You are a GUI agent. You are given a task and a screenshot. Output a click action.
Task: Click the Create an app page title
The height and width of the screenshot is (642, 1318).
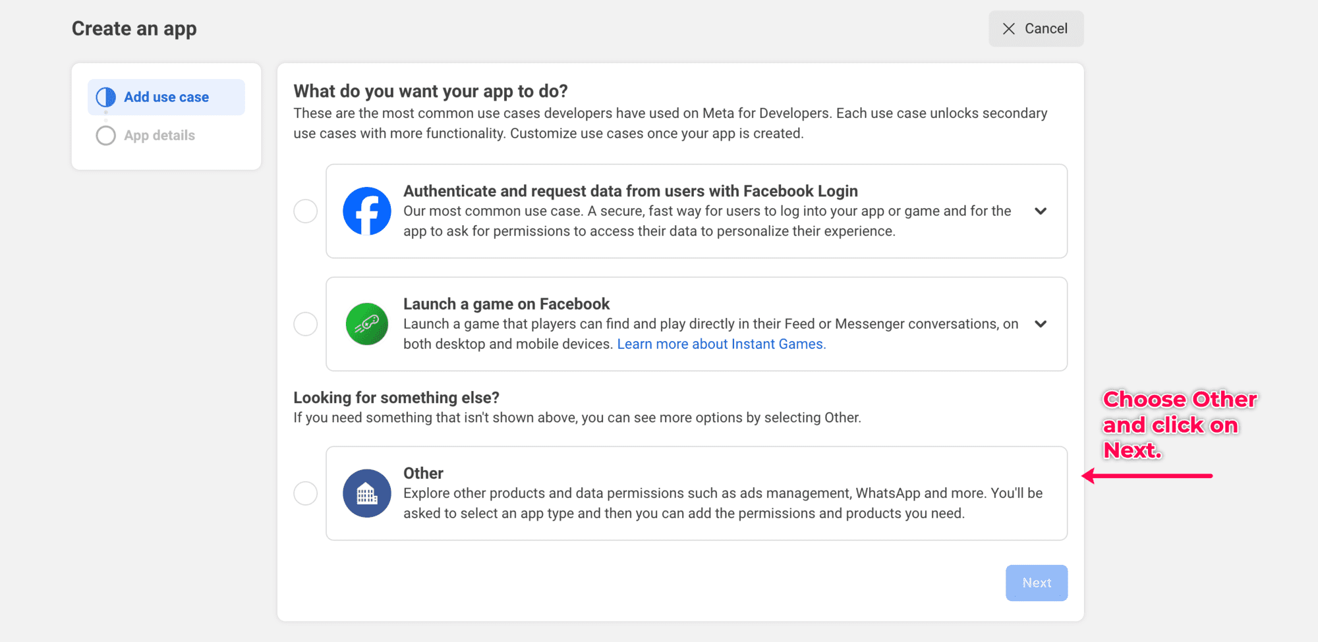click(134, 29)
